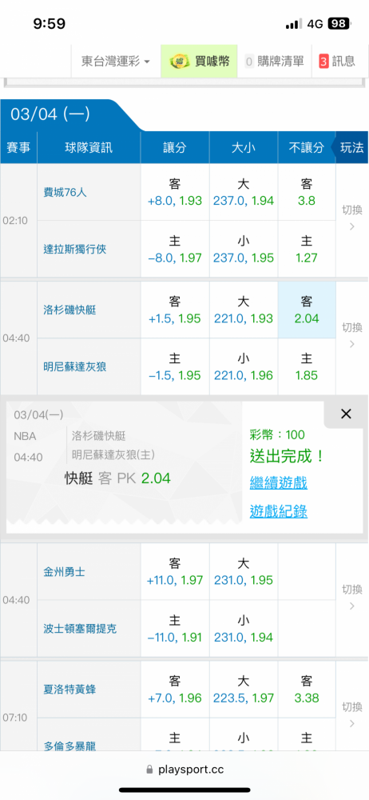Open 金州勇士 team info
The image size is (369, 800).
coord(64,572)
